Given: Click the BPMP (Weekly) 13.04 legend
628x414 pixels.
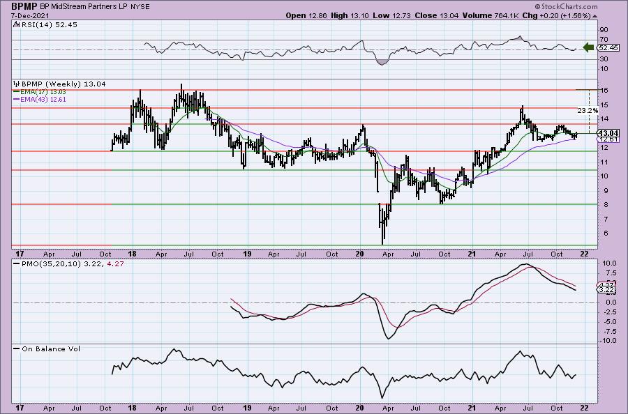Looking at the screenshot, I should click(x=59, y=84).
